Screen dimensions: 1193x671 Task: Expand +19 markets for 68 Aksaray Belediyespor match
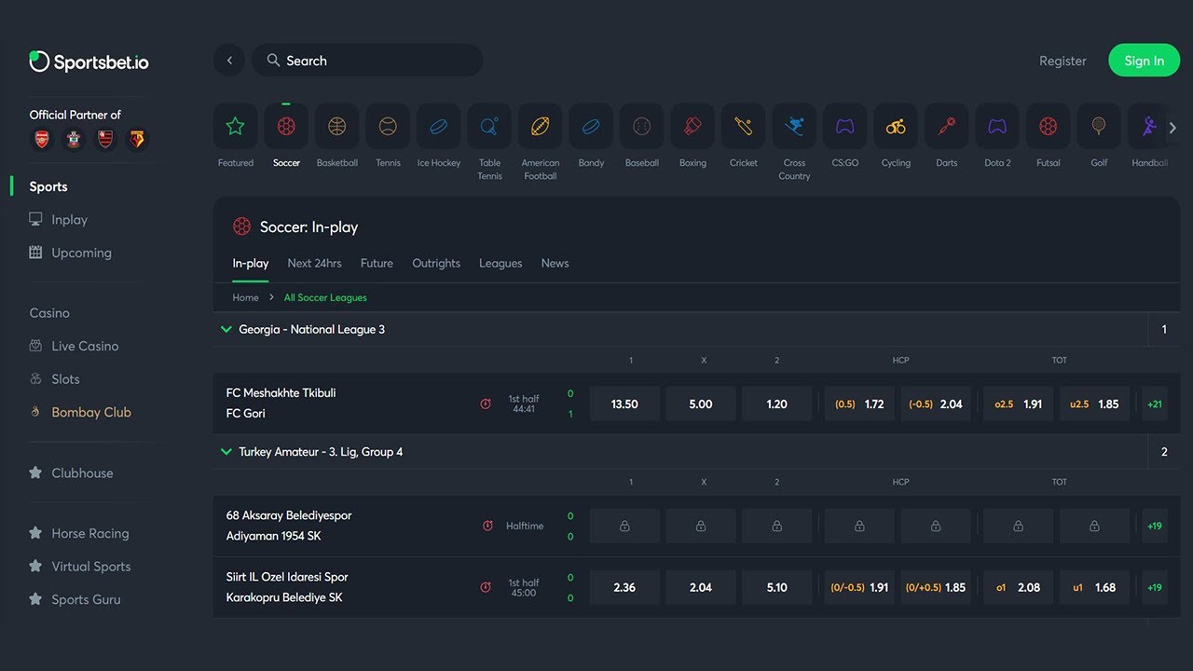click(x=1155, y=527)
